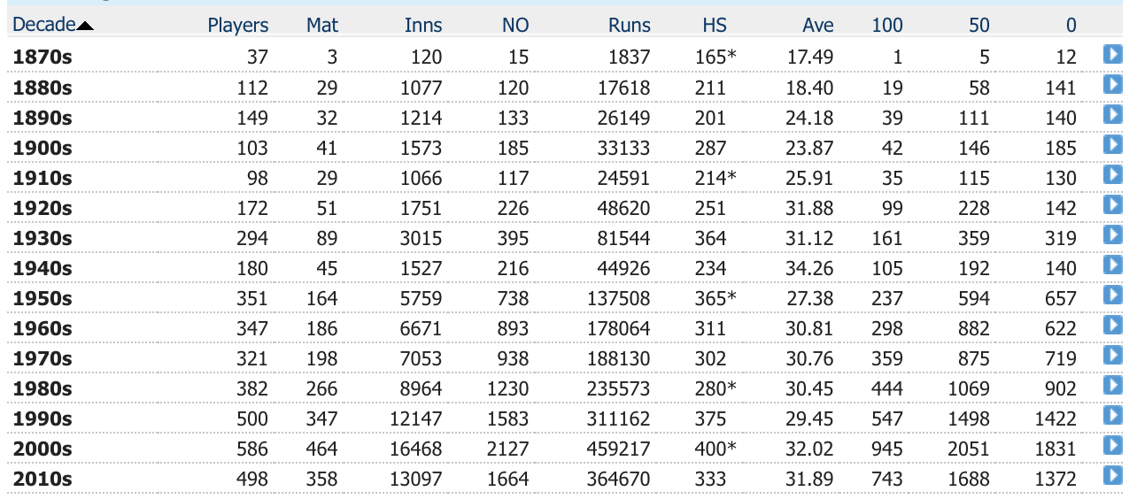The height and width of the screenshot is (499, 1137).
Task: Sort the table by the HS column
Action: [x=715, y=26]
